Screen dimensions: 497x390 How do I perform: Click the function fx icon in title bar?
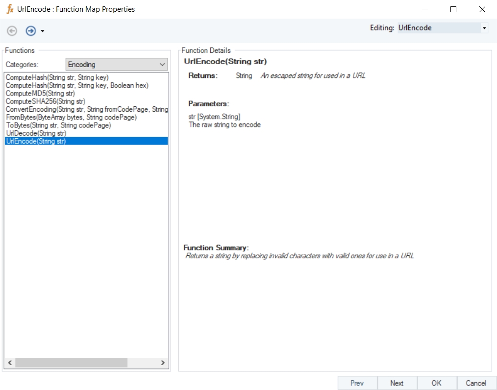[x=9, y=9]
